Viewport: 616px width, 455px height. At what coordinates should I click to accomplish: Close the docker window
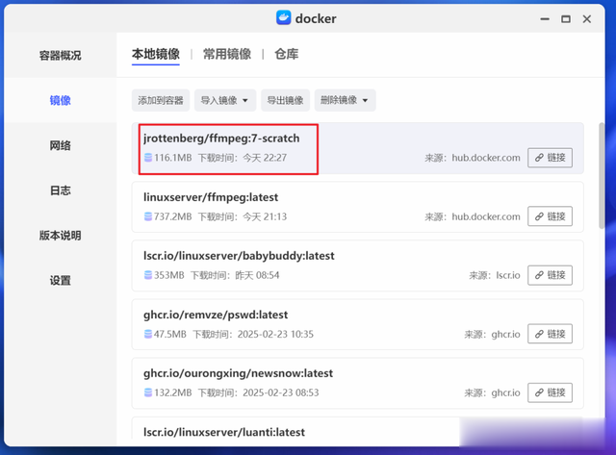tap(587, 19)
